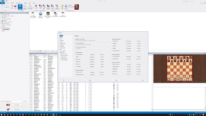Choose Custom for Correspondence remote database

coord(138,51)
